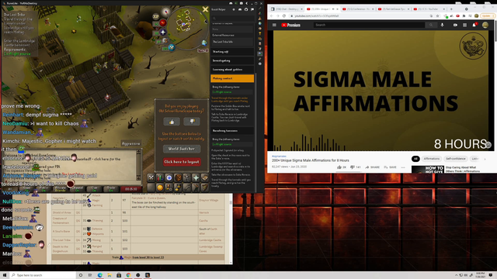
Task: Toggle run energy orb
Action: click(x=165, y=40)
